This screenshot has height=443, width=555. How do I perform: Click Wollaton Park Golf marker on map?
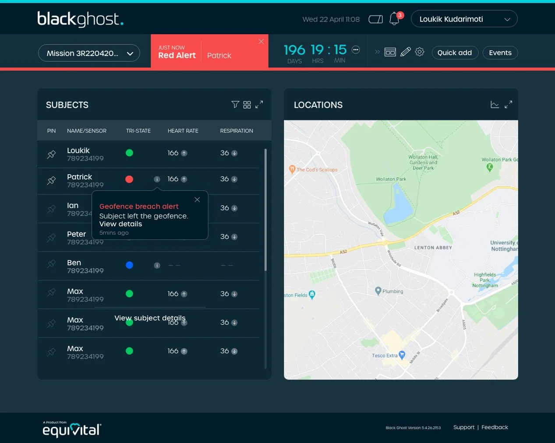[x=490, y=167]
